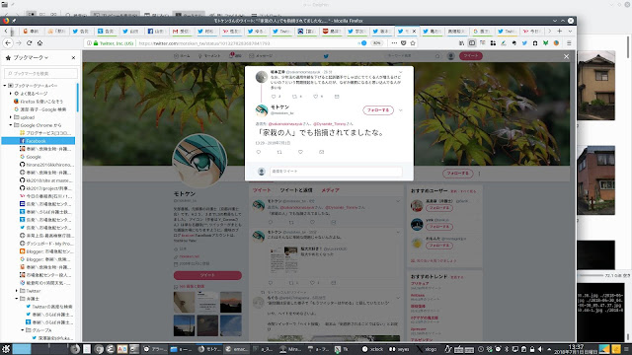Expand the upload bookmark folder

[x=11, y=117]
